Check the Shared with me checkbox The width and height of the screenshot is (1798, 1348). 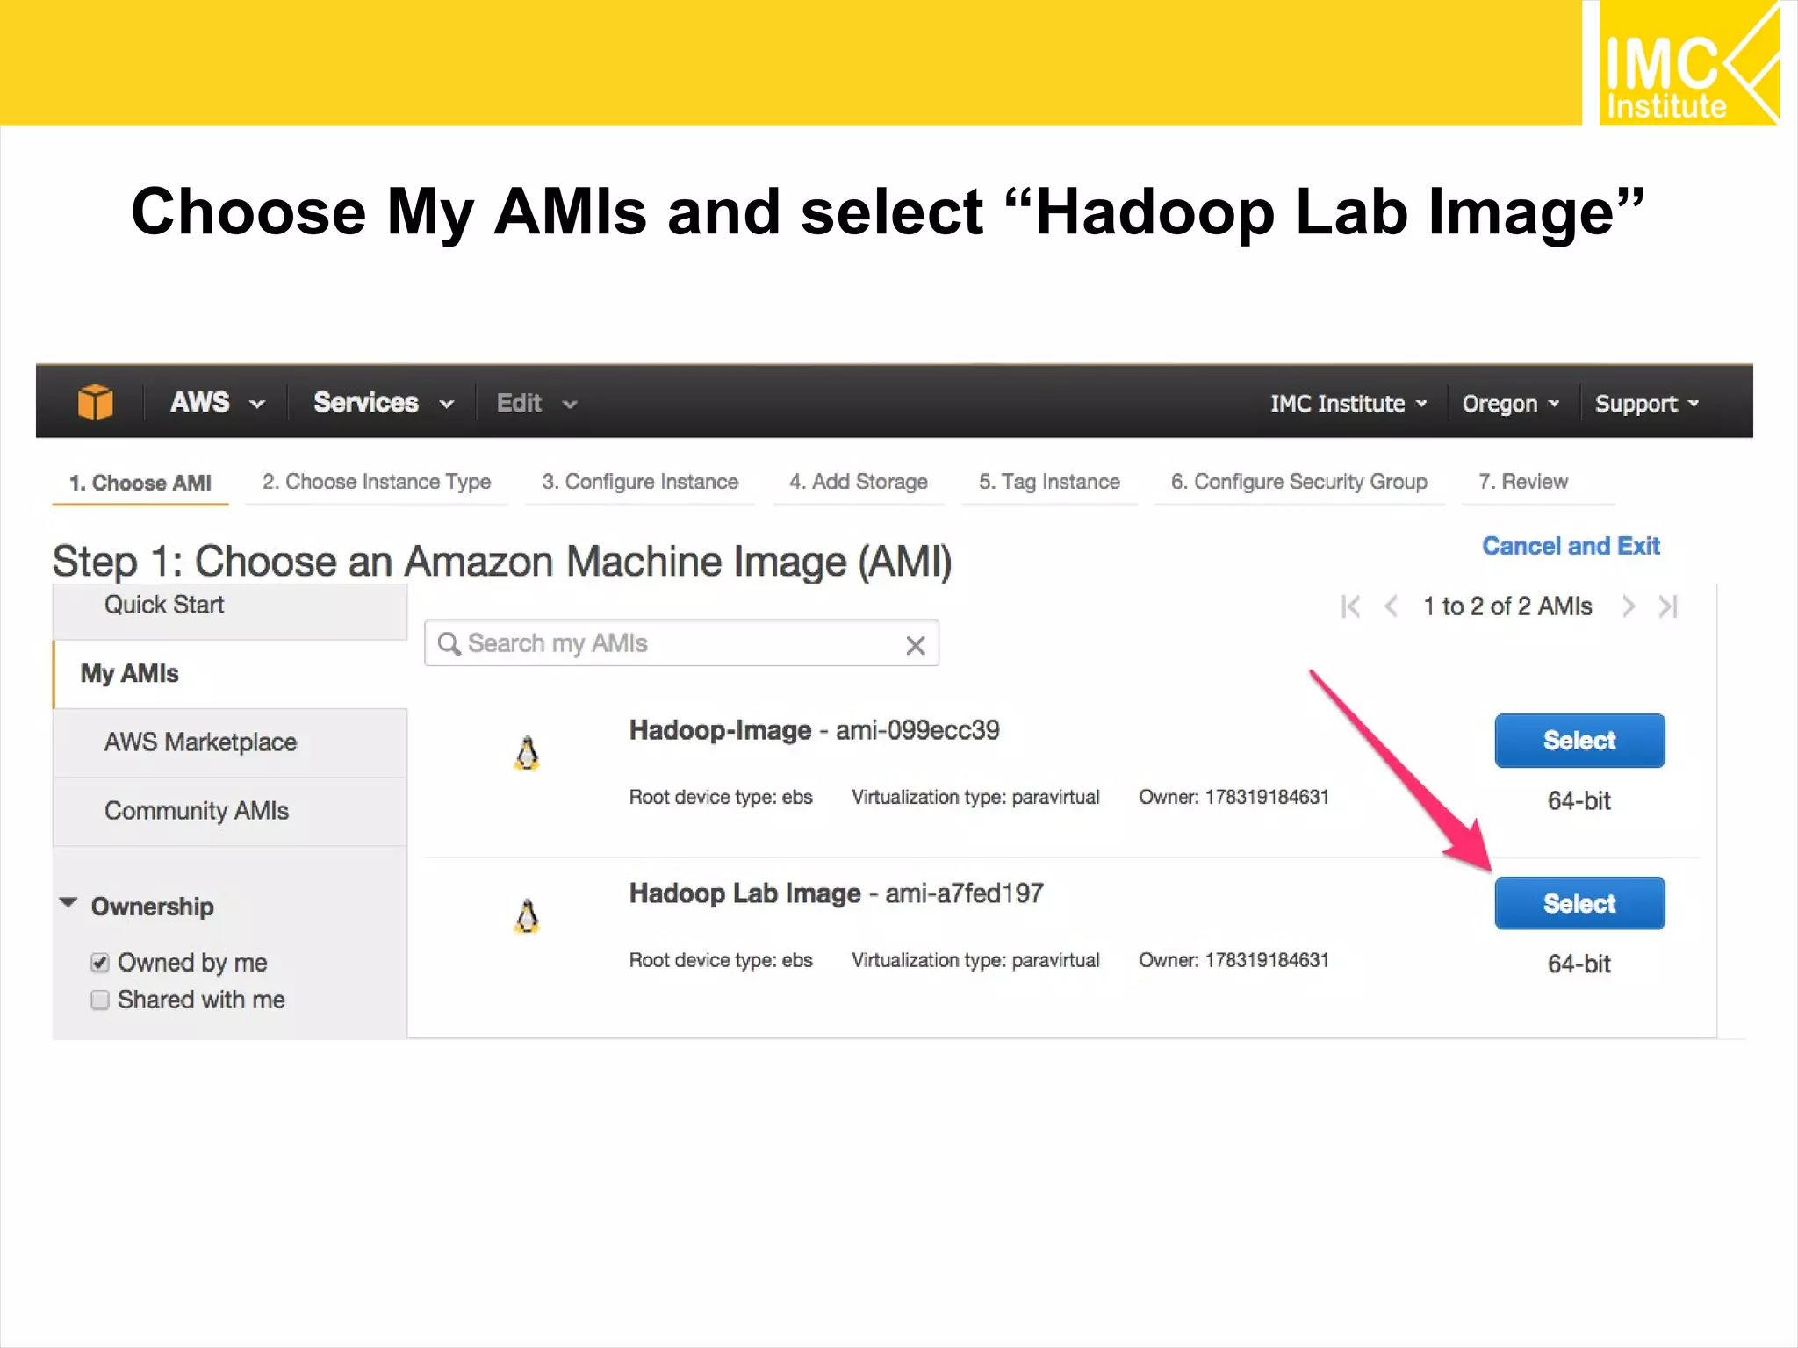[100, 1000]
